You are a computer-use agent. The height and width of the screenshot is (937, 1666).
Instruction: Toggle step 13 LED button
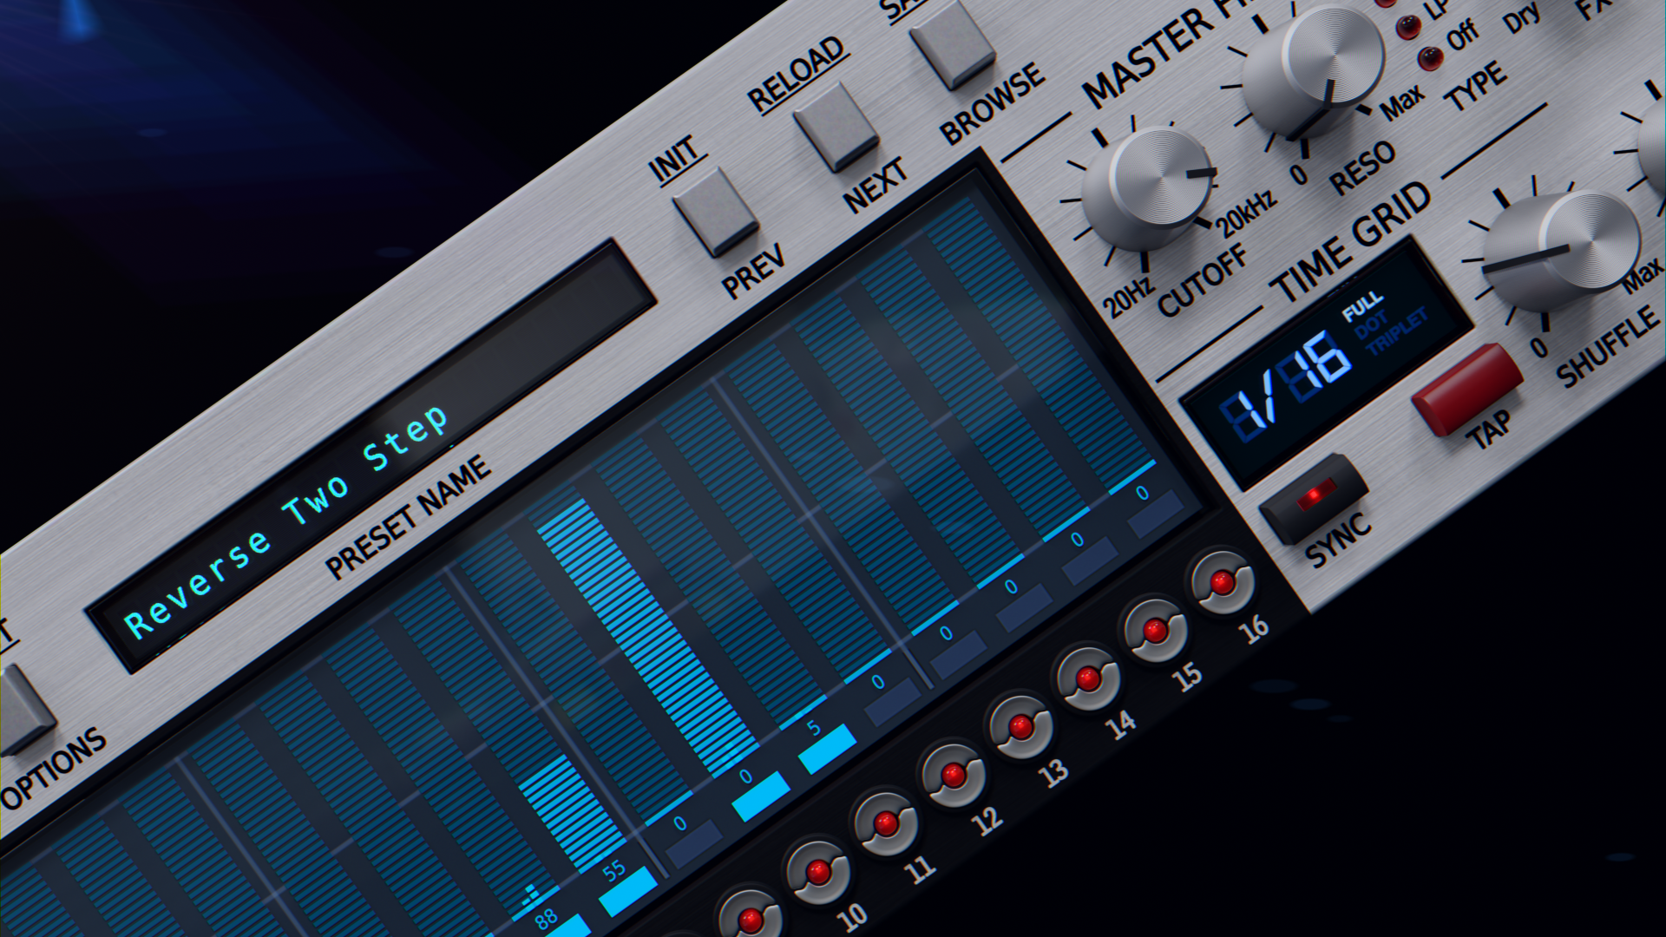pos(1020,727)
